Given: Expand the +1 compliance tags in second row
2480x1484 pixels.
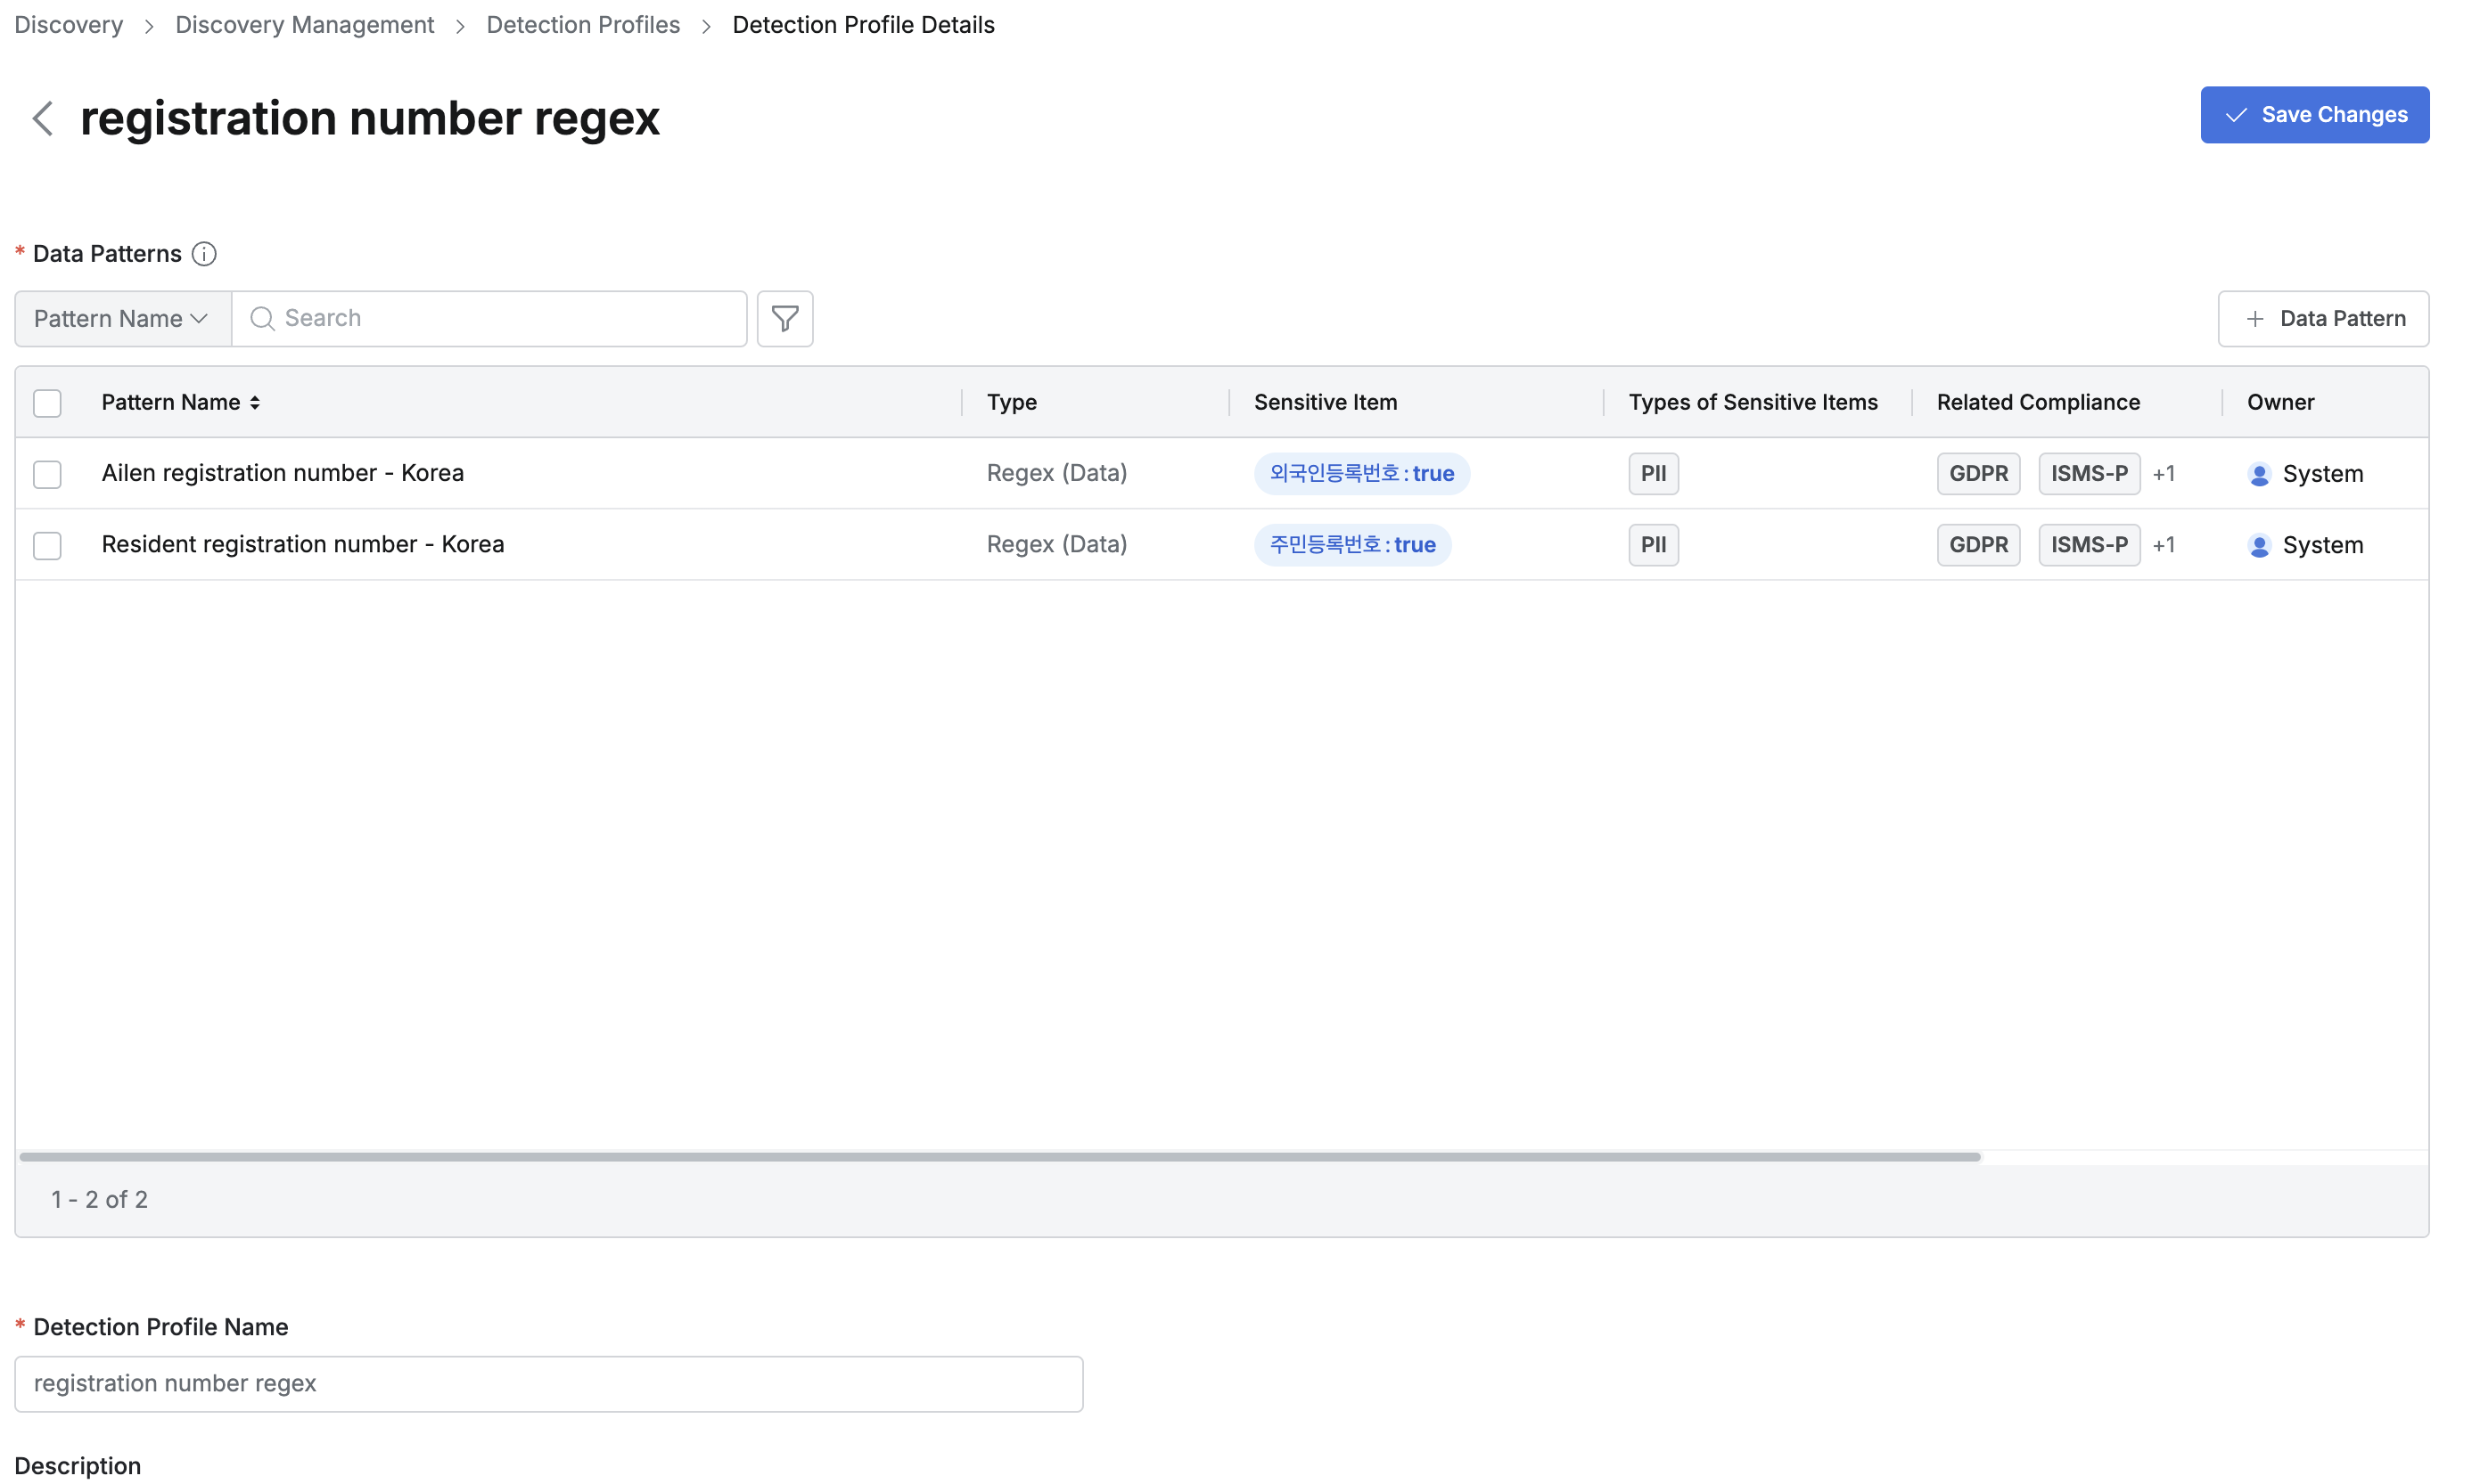Looking at the screenshot, I should pyautogui.click(x=2164, y=545).
